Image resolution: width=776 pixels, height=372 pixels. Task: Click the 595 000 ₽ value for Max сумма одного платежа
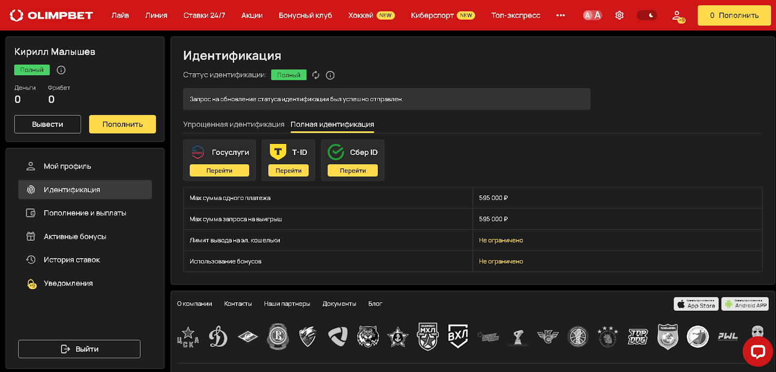coord(493,198)
